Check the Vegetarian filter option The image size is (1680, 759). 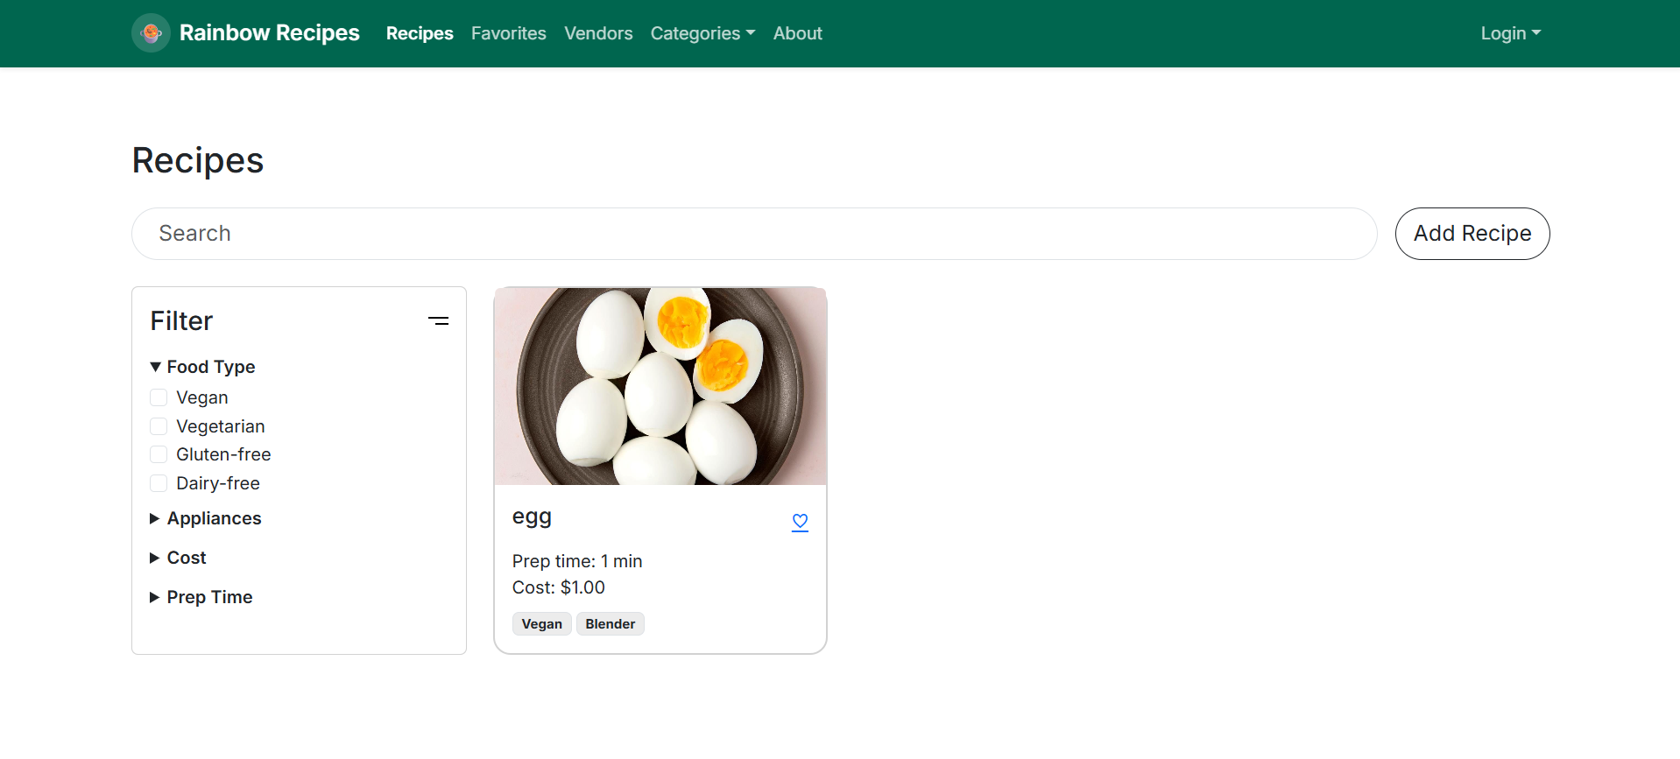pos(159,426)
